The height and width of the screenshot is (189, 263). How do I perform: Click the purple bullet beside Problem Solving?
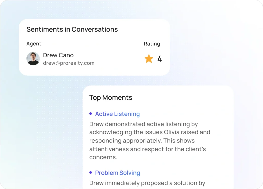90,173
